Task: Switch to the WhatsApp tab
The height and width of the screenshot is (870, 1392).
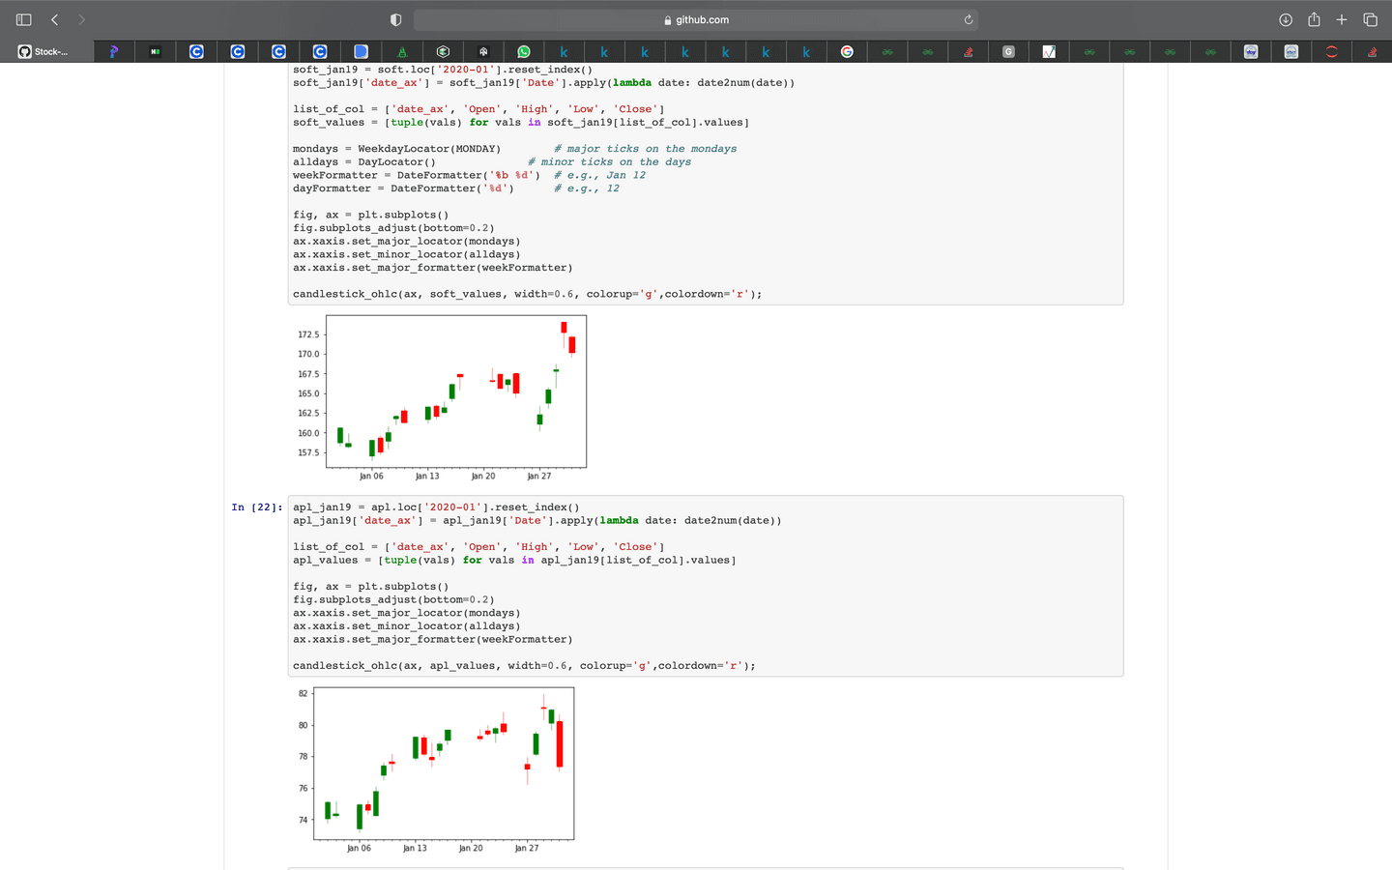Action: coord(524,51)
